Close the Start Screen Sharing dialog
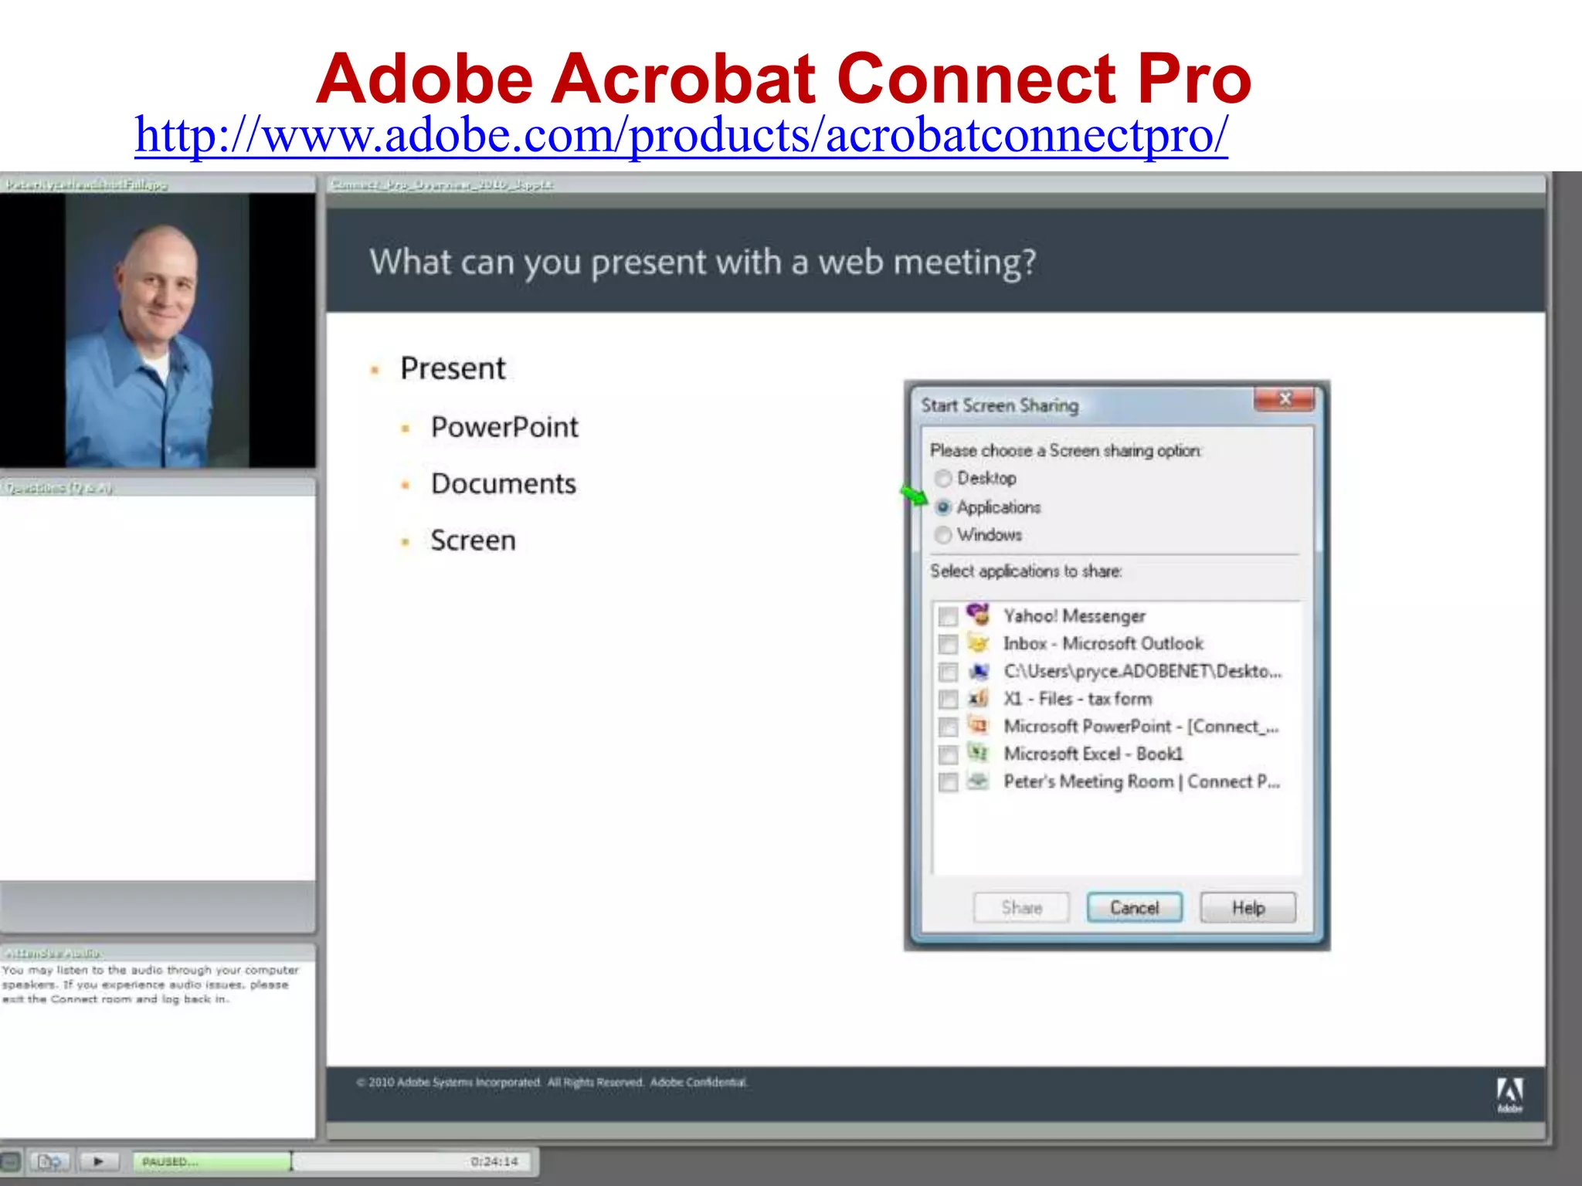This screenshot has width=1582, height=1186. point(1285,399)
